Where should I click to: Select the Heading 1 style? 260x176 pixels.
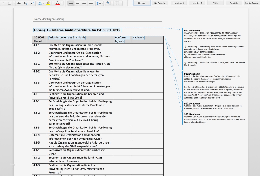tap(178, 3)
